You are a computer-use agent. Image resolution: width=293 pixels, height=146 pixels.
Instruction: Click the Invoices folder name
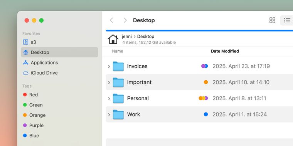click(x=137, y=66)
